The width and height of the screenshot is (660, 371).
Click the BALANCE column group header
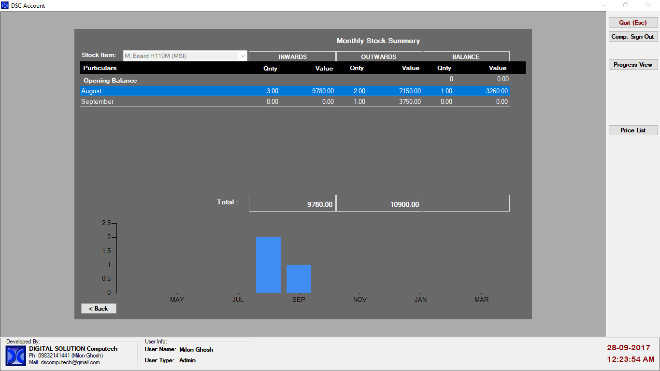(x=466, y=57)
